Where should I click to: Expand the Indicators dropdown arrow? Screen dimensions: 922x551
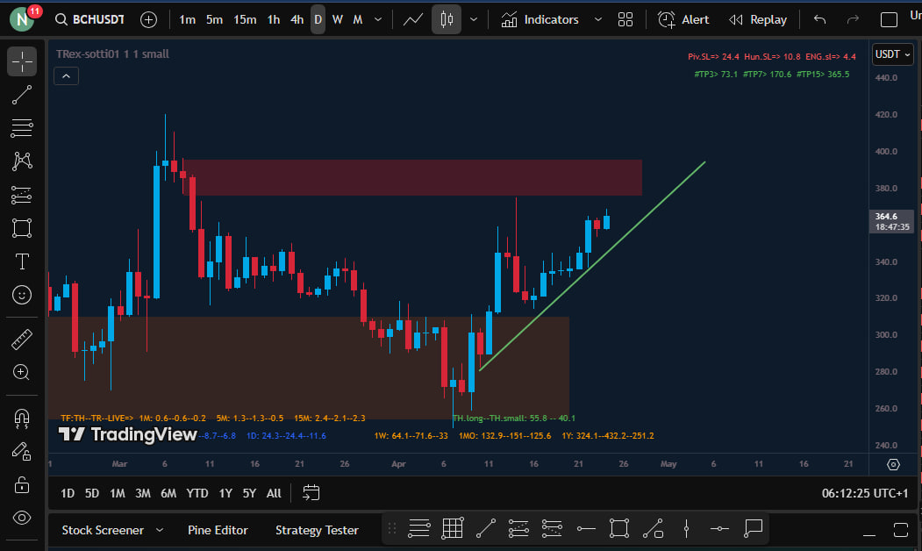pos(598,19)
